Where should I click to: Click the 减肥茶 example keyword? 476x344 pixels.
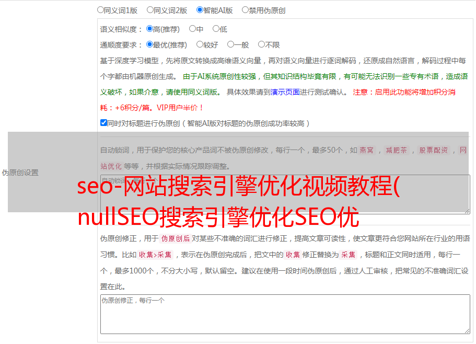point(397,150)
